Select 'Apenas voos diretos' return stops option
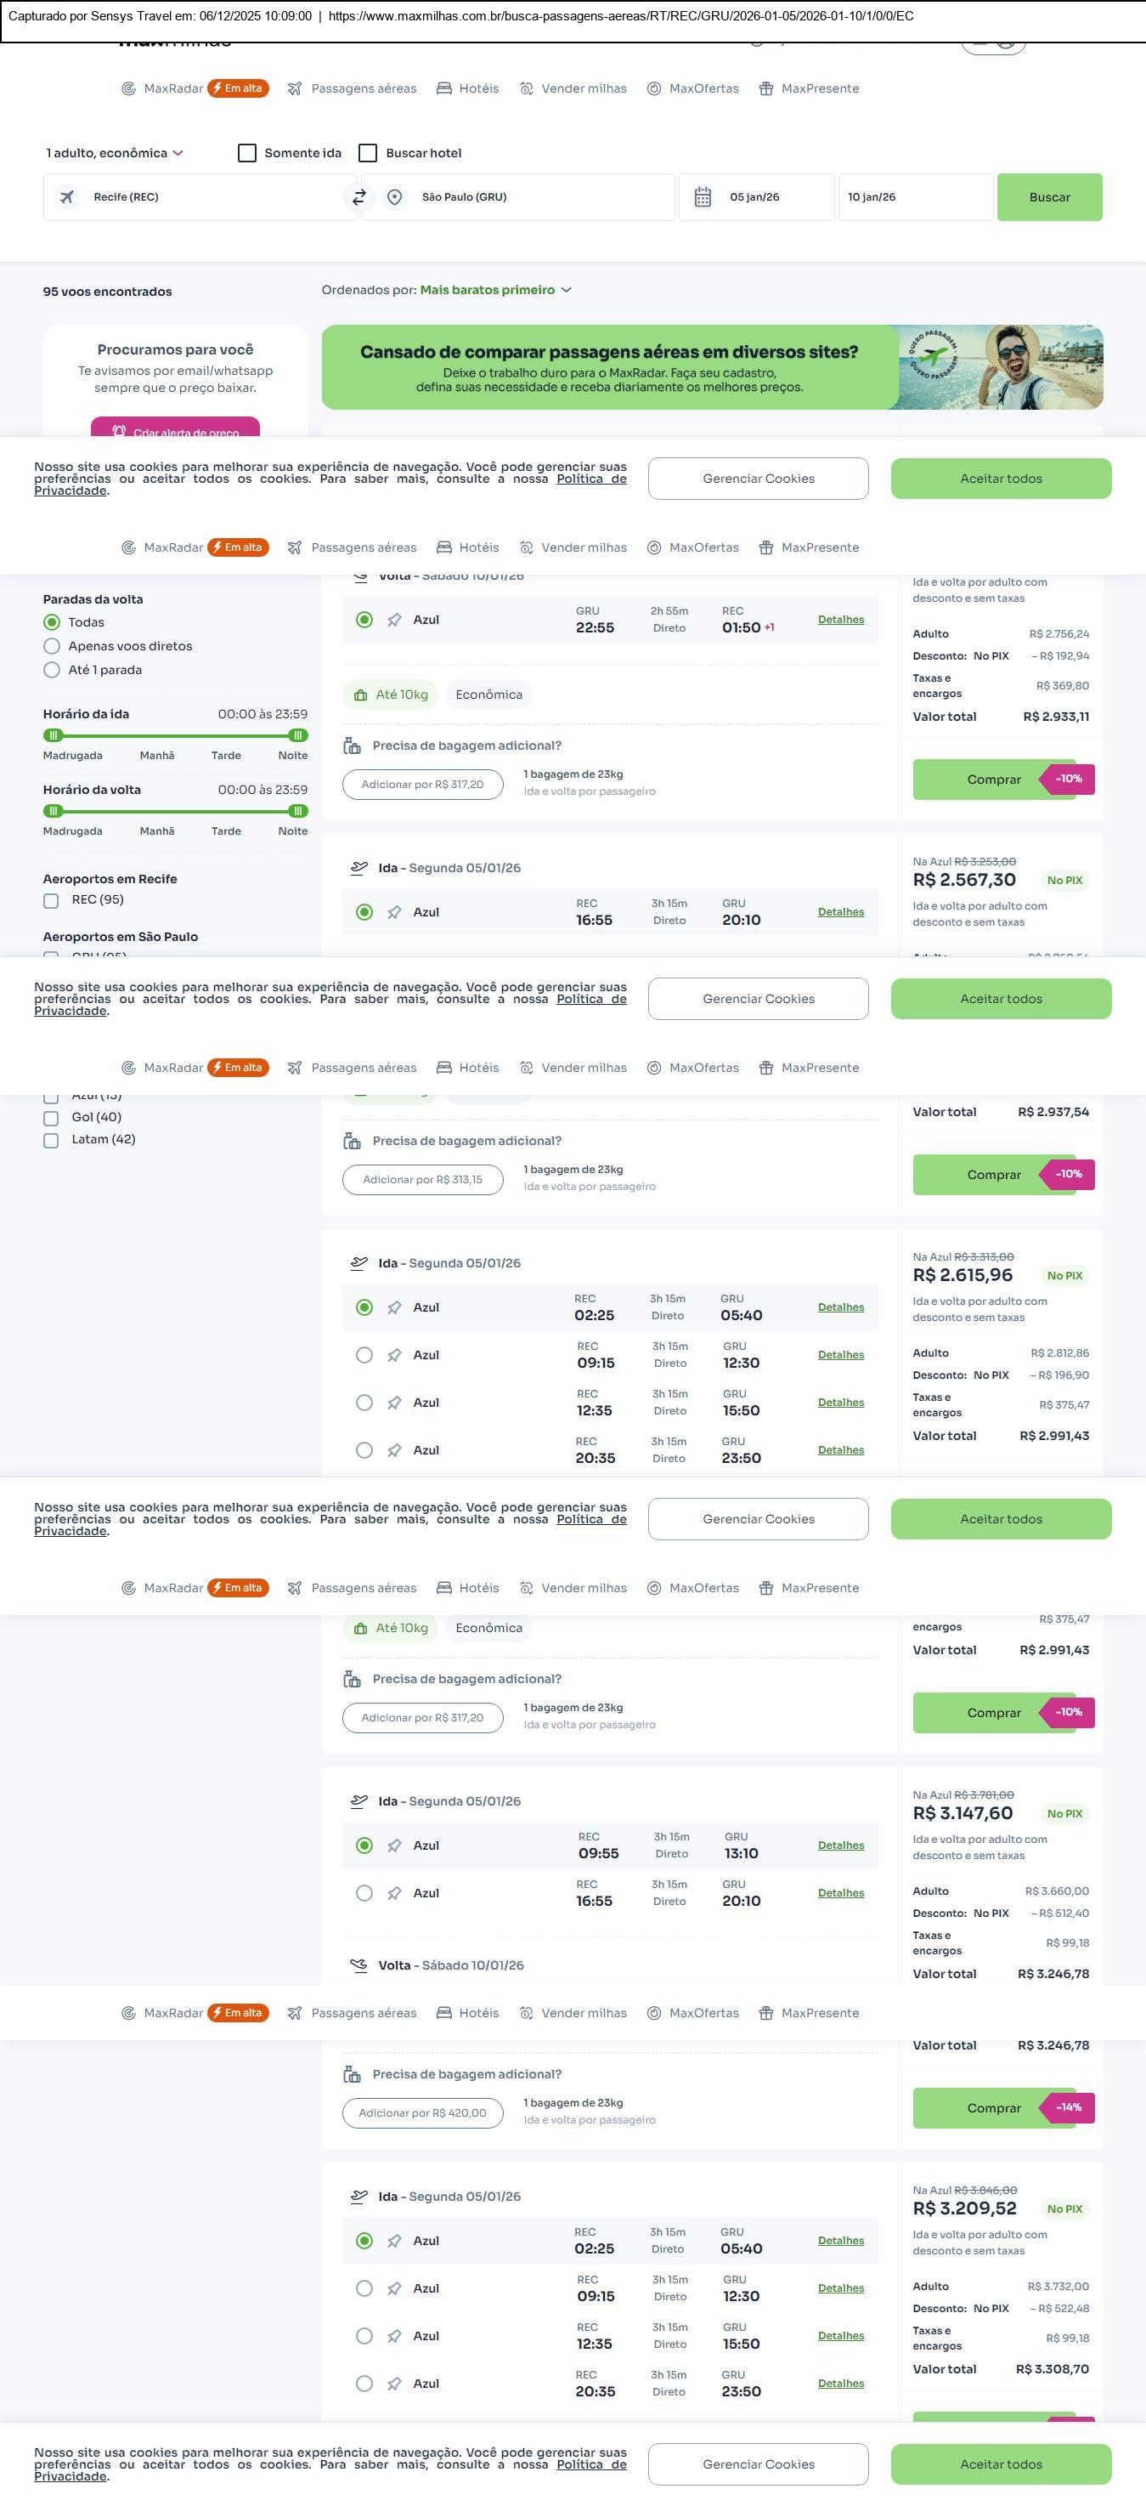 click(52, 647)
